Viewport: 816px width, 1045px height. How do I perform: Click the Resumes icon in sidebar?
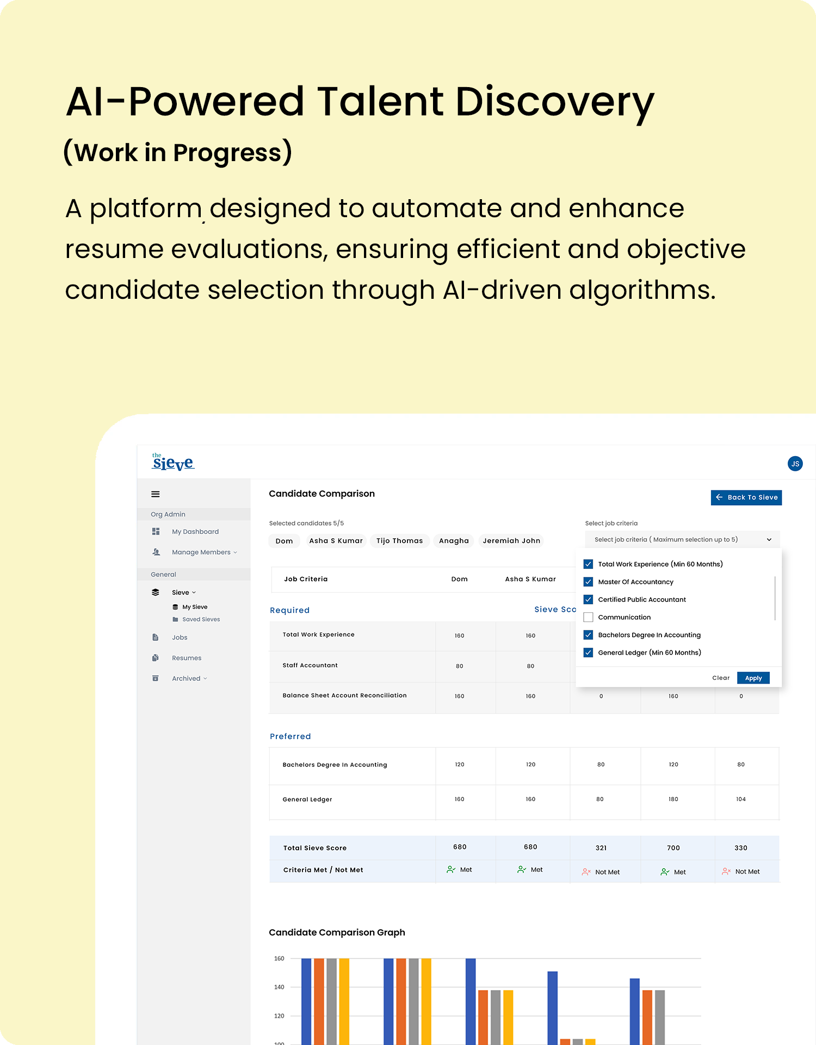pos(156,658)
